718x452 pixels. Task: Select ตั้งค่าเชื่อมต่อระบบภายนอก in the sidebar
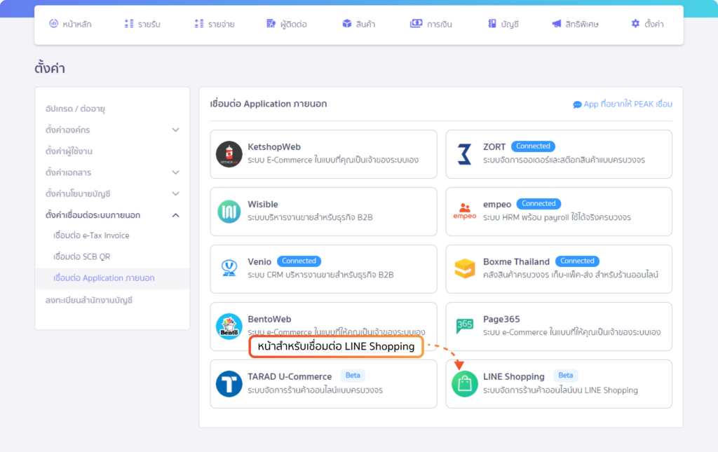click(93, 215)
